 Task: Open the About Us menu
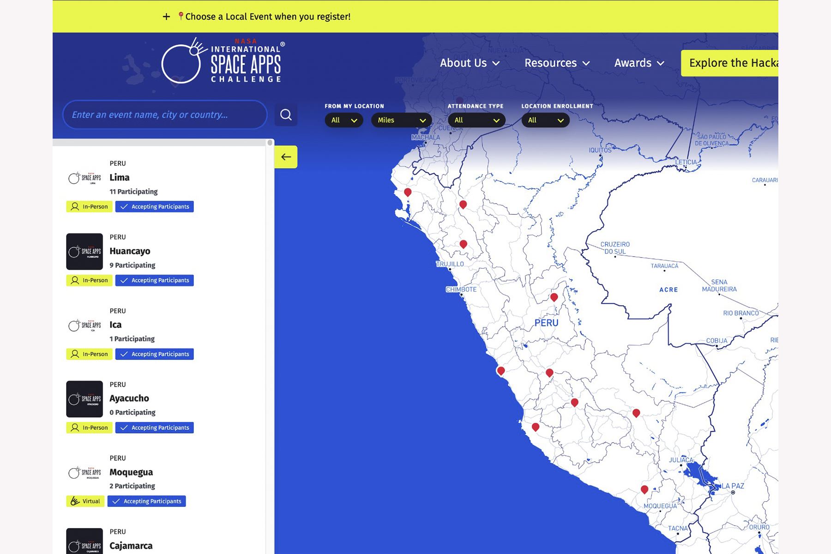(470, 63)
